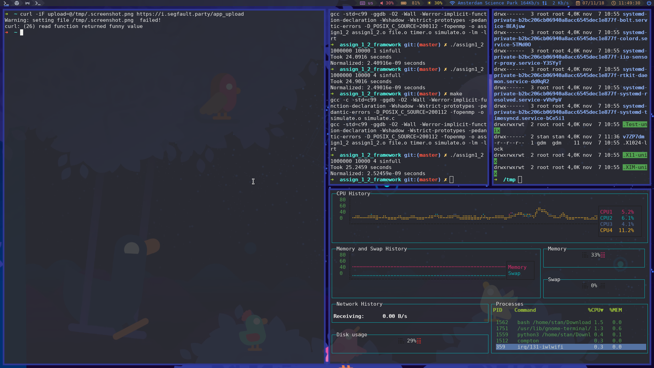Click the Wi-Fi network icon
The height and width of the screenshot is (368, 654).
click(452, 3)
